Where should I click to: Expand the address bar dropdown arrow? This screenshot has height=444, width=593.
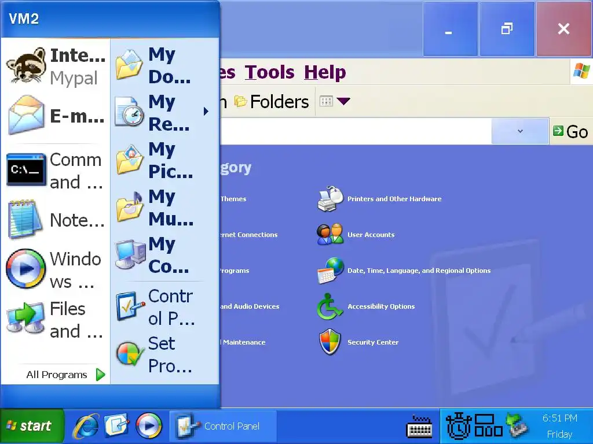520,131
